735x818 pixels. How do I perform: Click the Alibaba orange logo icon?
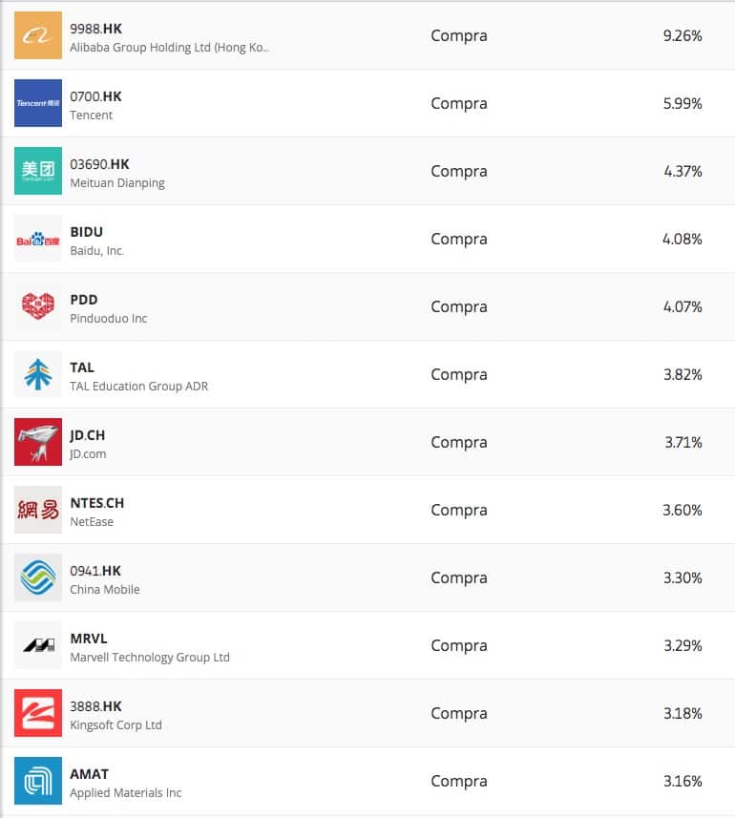(x=38, y=35)
